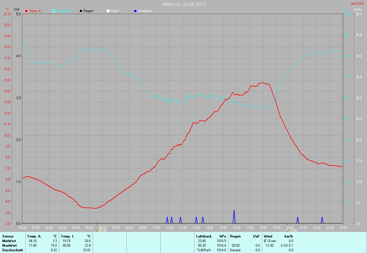
Task: Select the average temperature value '8.32'
Action: [54, 250]
